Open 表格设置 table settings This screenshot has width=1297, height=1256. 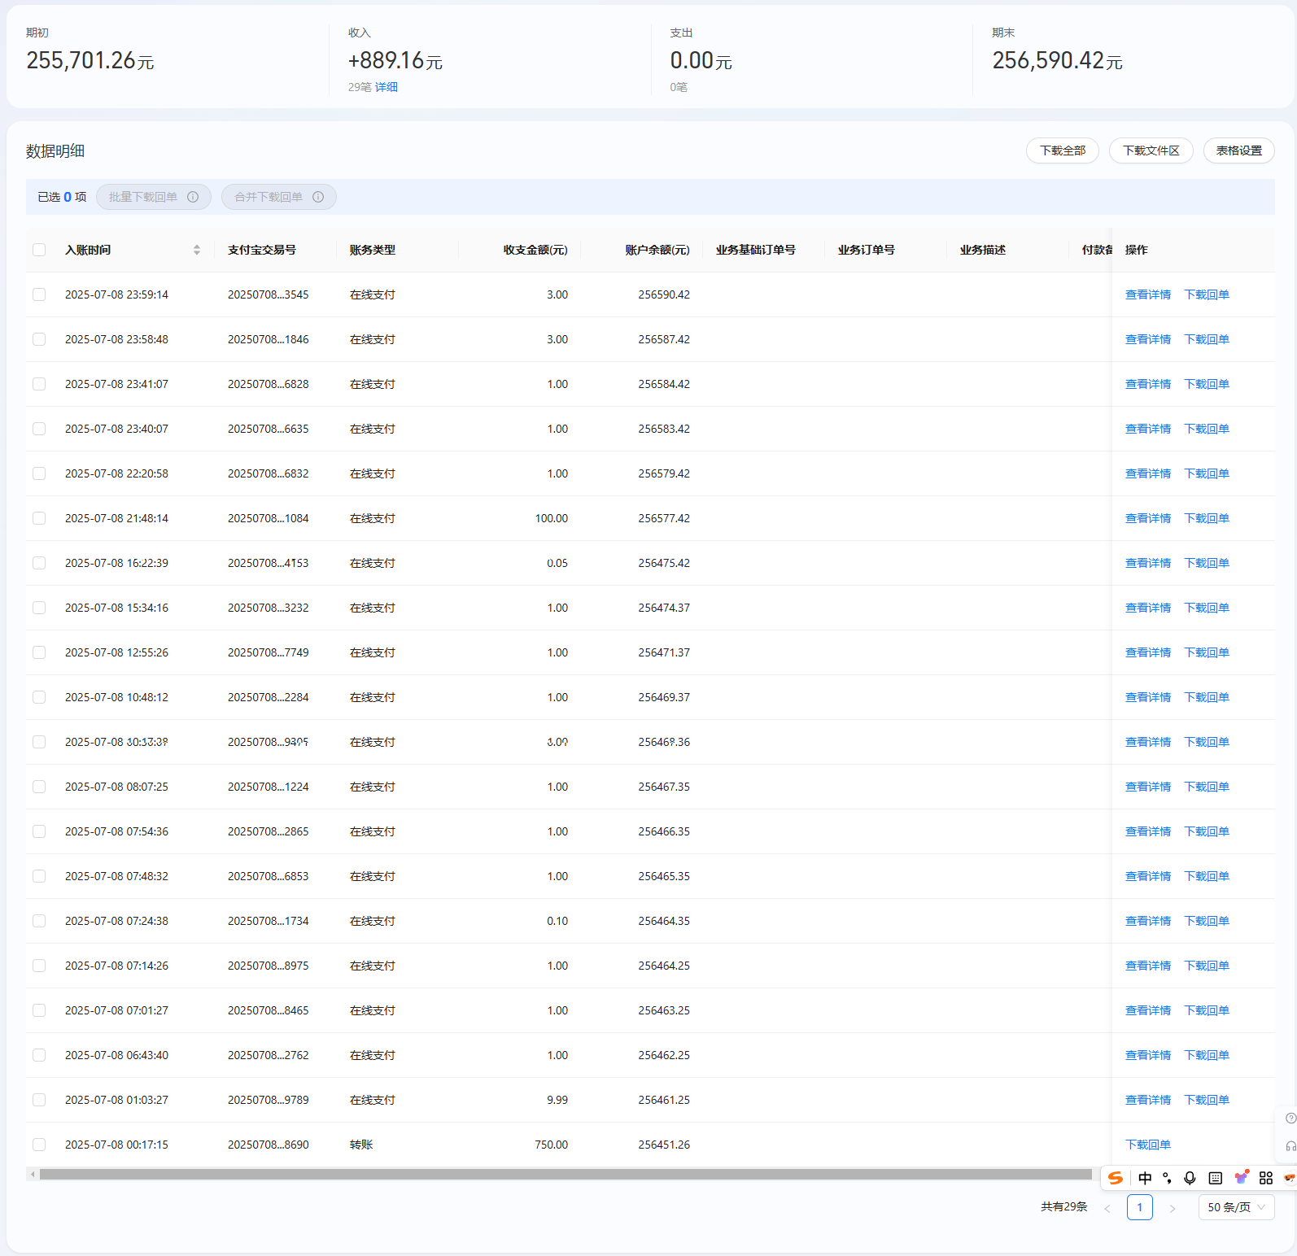point(1238,150)
